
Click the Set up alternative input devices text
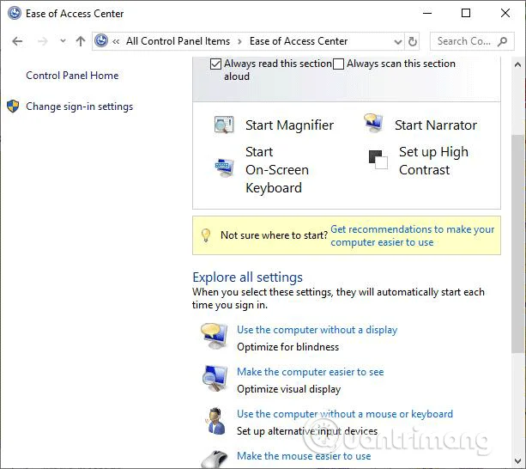coord(307,430)
